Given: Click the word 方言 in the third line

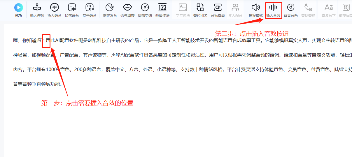Looking at the screenshot, I should 134,70.
